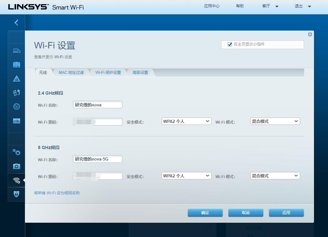The width and height of the screenshot is (328, 237).
Task: Collapse the sidebar with the back chevron
Action: pyautogui.click(x=16, y=23)
